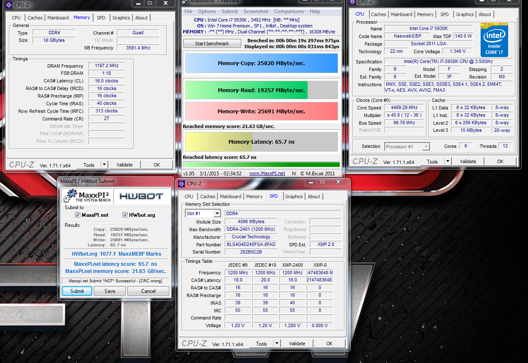Click the Start benchmark button
This screenshot has width=528, height=363.
point(212,44)
